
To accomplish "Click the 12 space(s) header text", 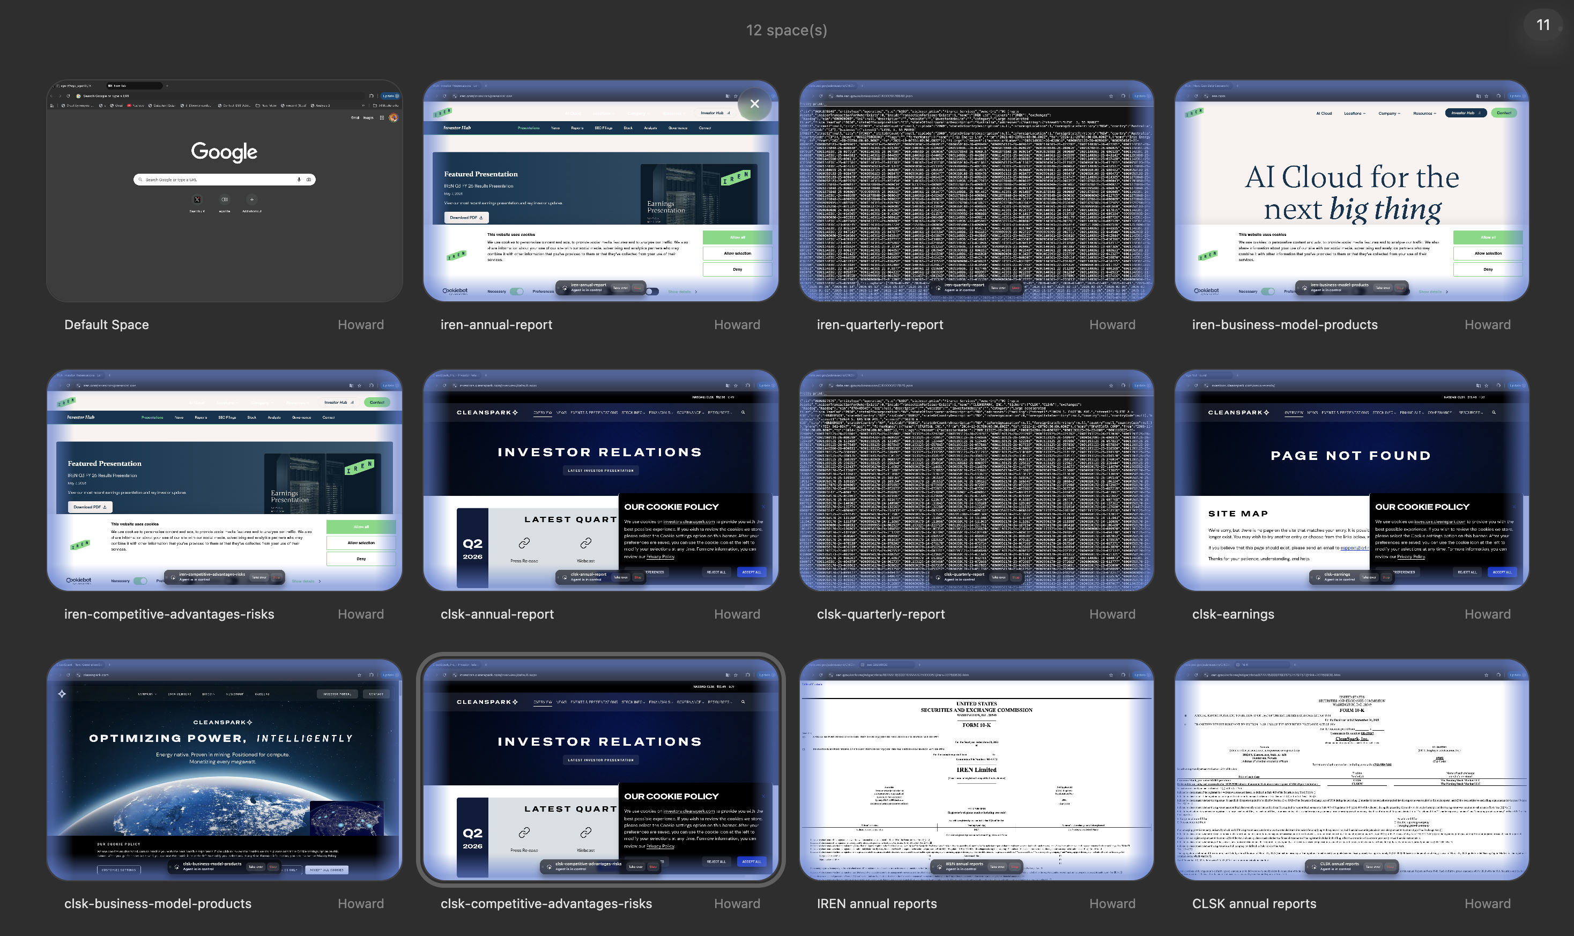I will pyautogui.click(x=786, y=30).
